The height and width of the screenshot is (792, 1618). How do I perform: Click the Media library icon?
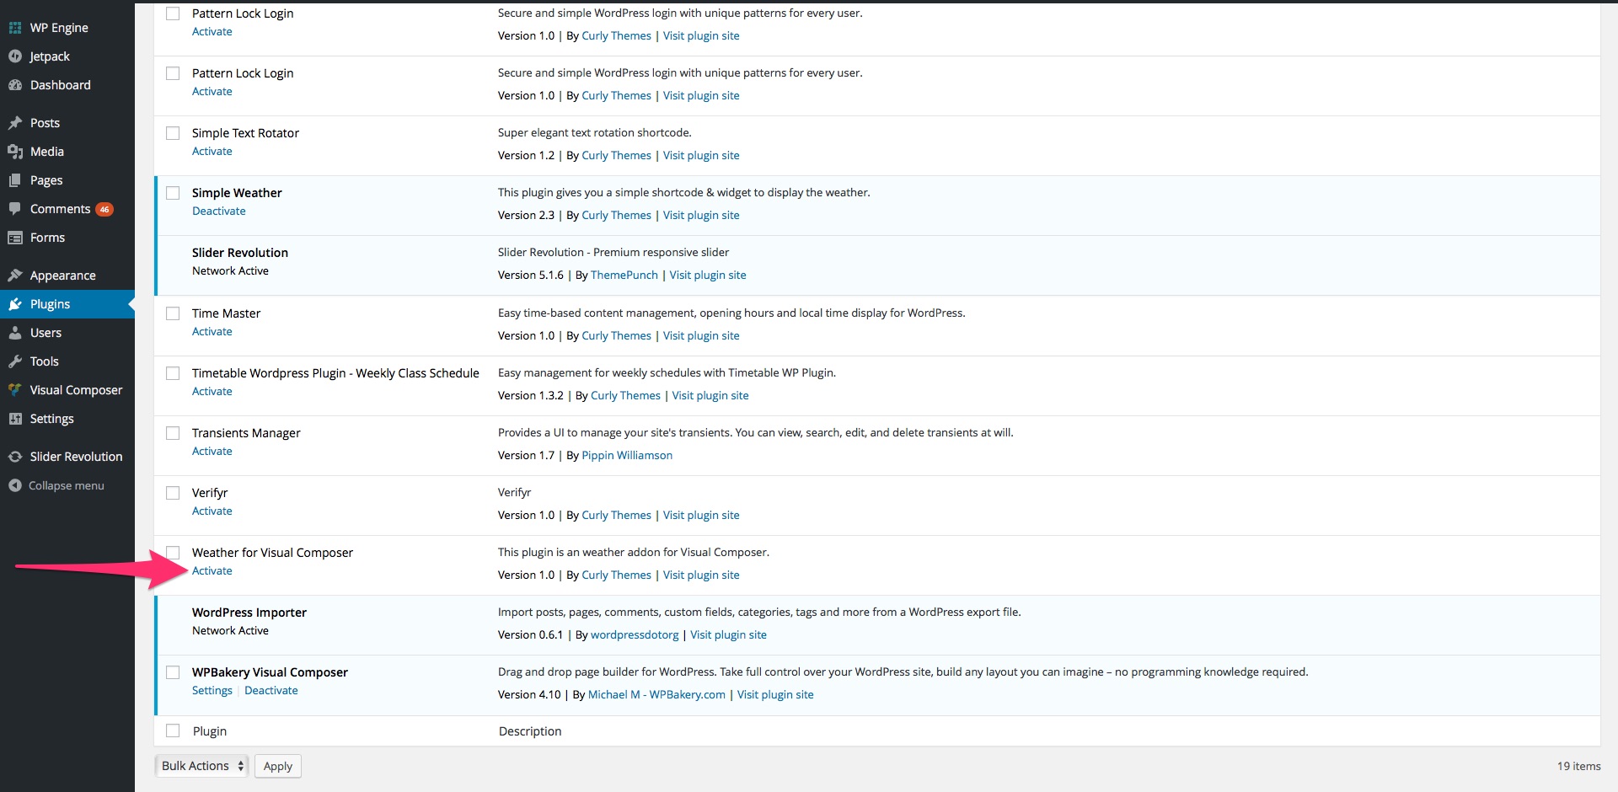tap(15, 152)
